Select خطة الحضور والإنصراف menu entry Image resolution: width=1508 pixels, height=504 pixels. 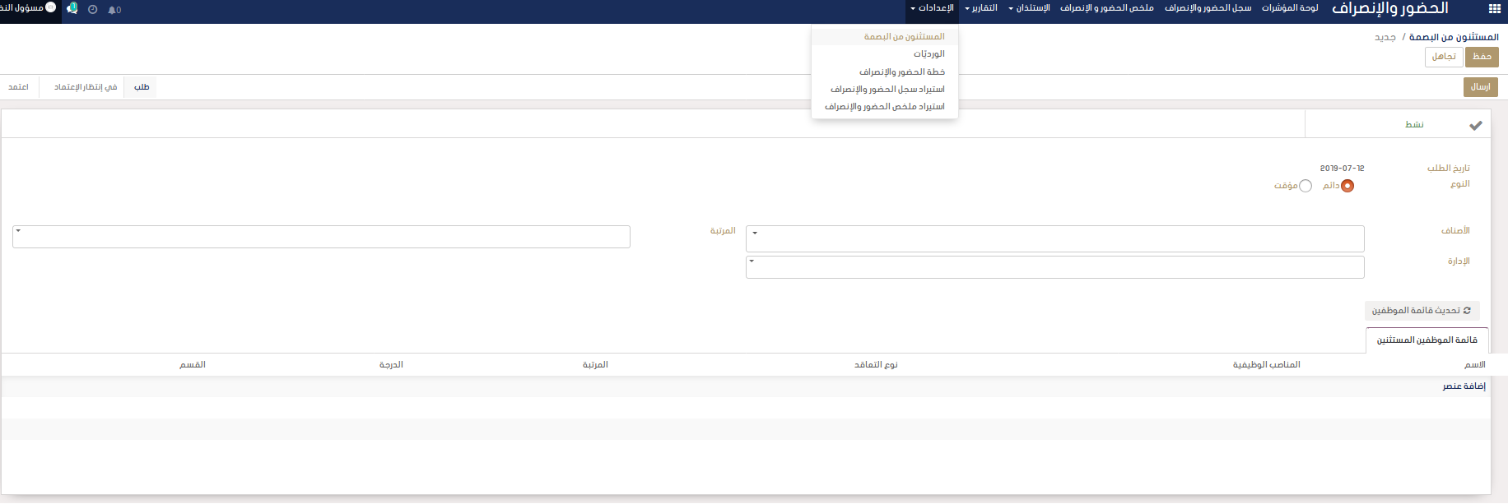point(901,72)
